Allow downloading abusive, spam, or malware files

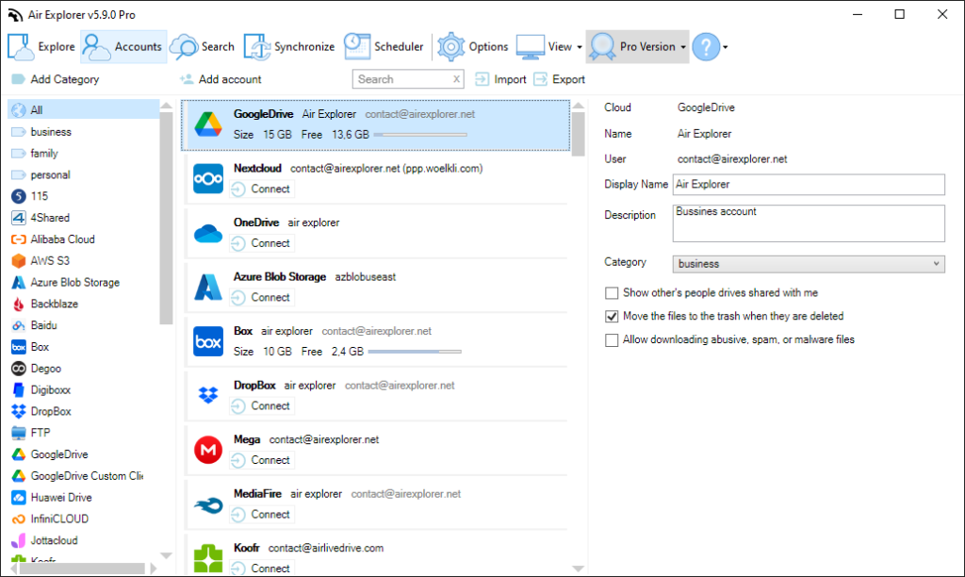point(611,340)
